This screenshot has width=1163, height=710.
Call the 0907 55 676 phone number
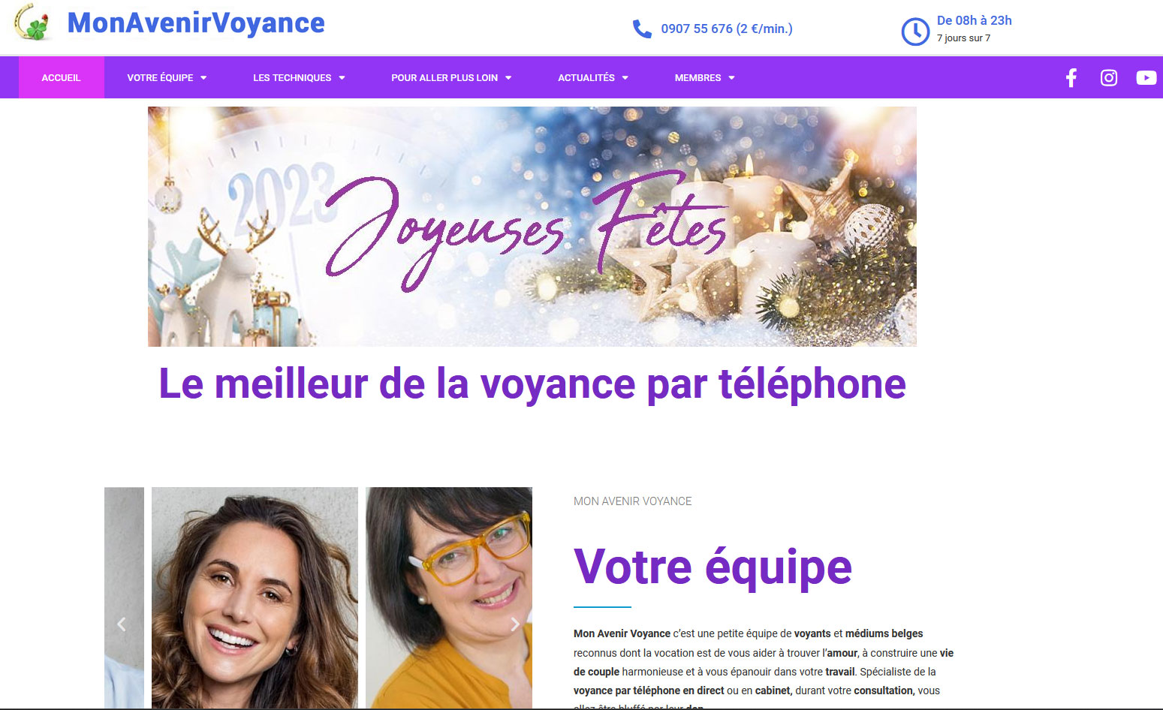(727, 29)
